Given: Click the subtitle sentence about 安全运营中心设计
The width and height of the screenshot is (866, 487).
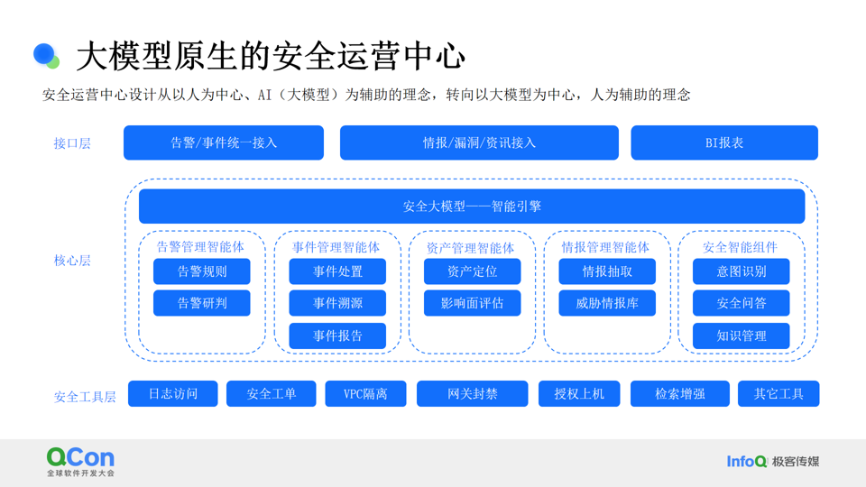Looking at the screenshot, I should coord(366,95).
